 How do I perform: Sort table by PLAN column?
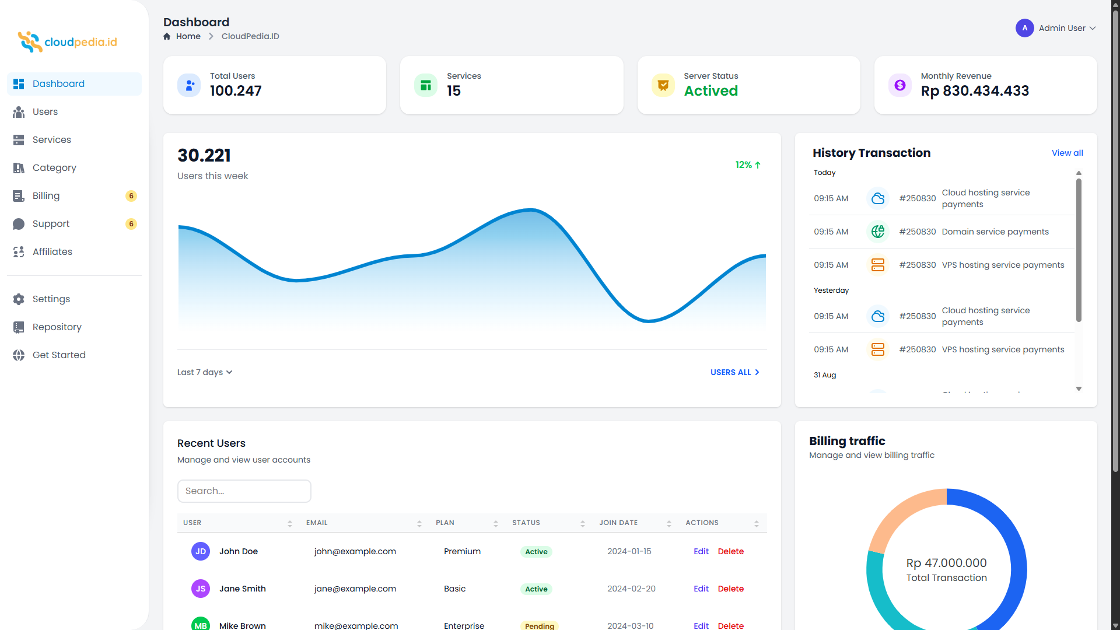(467, 523)
